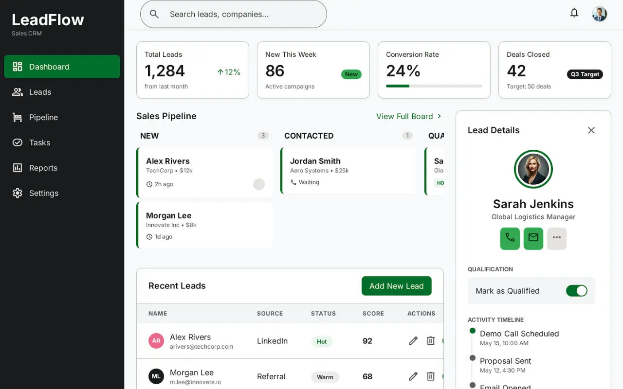Edit the Alex Rivers lead with pencil icon

pyautogui.click(x=413, y=341)
